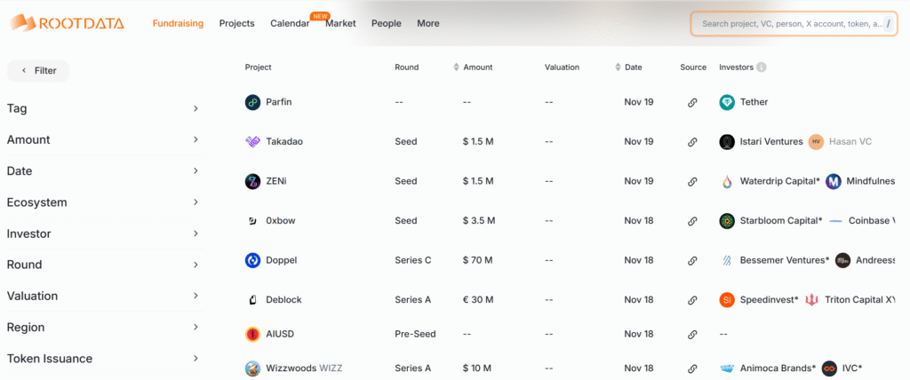Image resolution: width=910 pixels, height=380 pixels.
Task: Open source link for AIUSD
Action: 691,334
